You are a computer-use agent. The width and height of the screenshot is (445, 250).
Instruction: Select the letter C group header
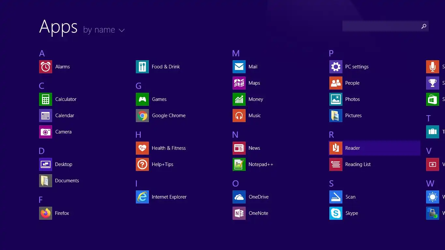(x=42, y=86)
